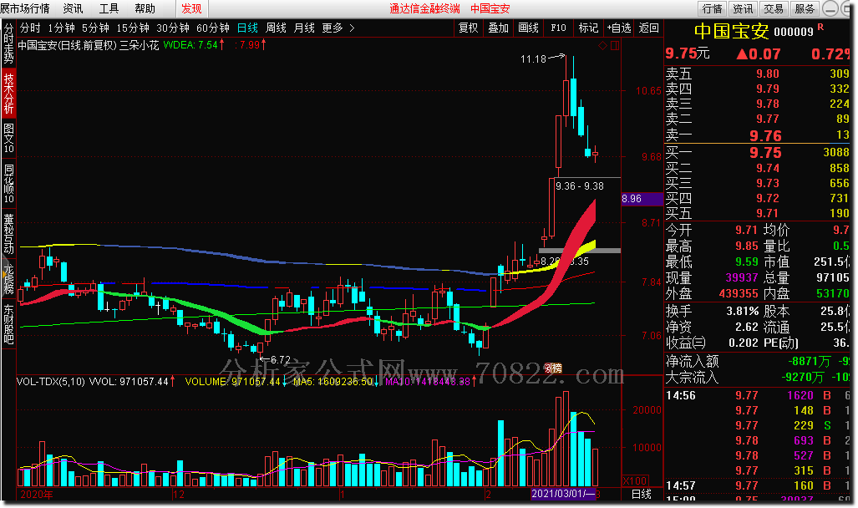
Task: Click the trade tick with volume 693
Action: [757, 440]
